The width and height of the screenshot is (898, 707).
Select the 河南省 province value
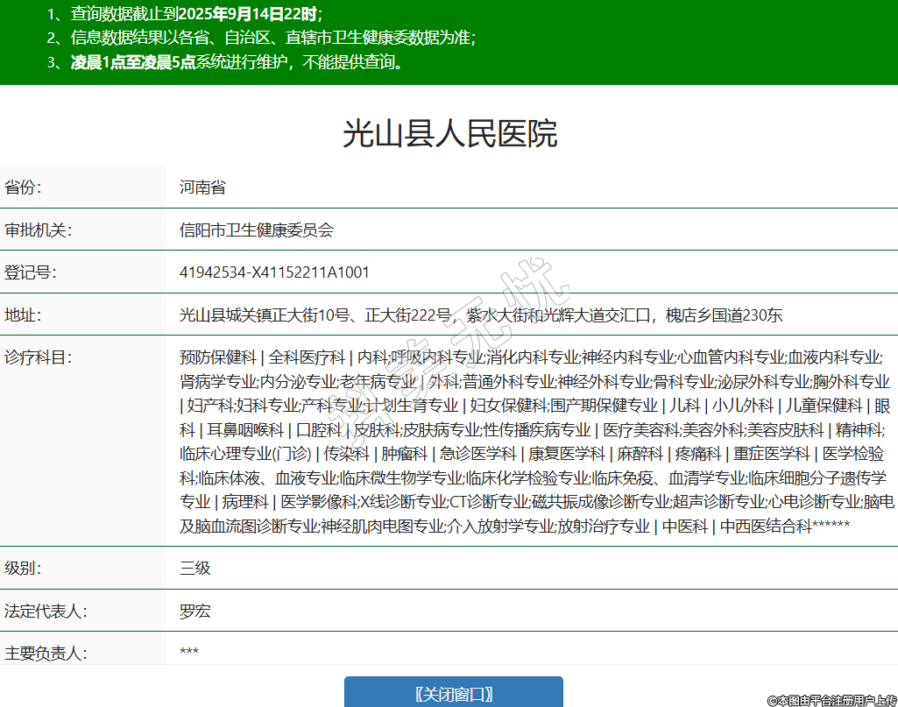(202, 187)
